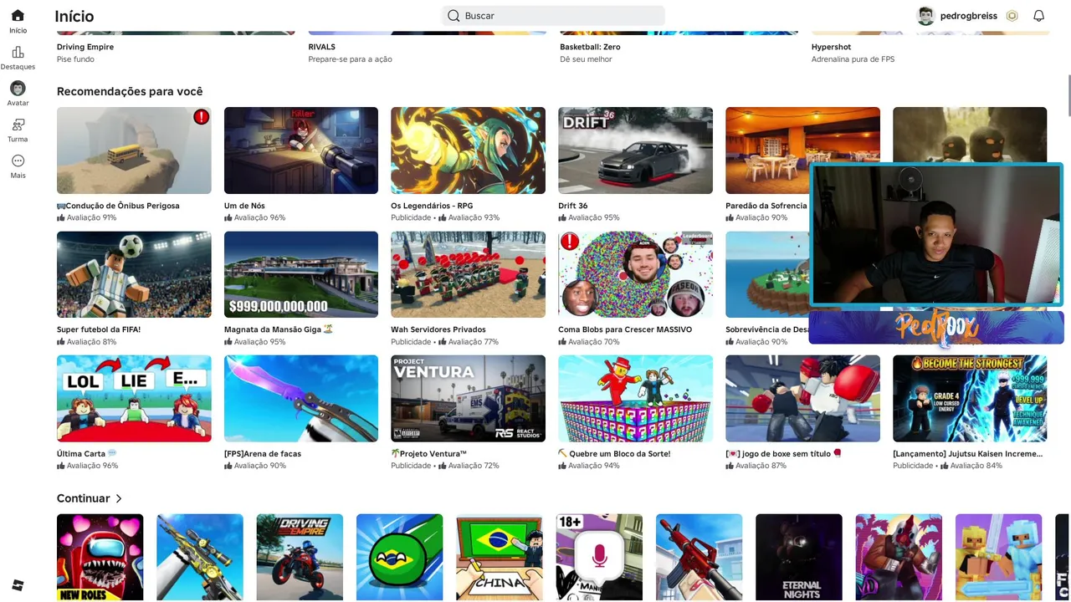Click the RIVALS title link
1071x602 pixels.
tap(321, 47)
